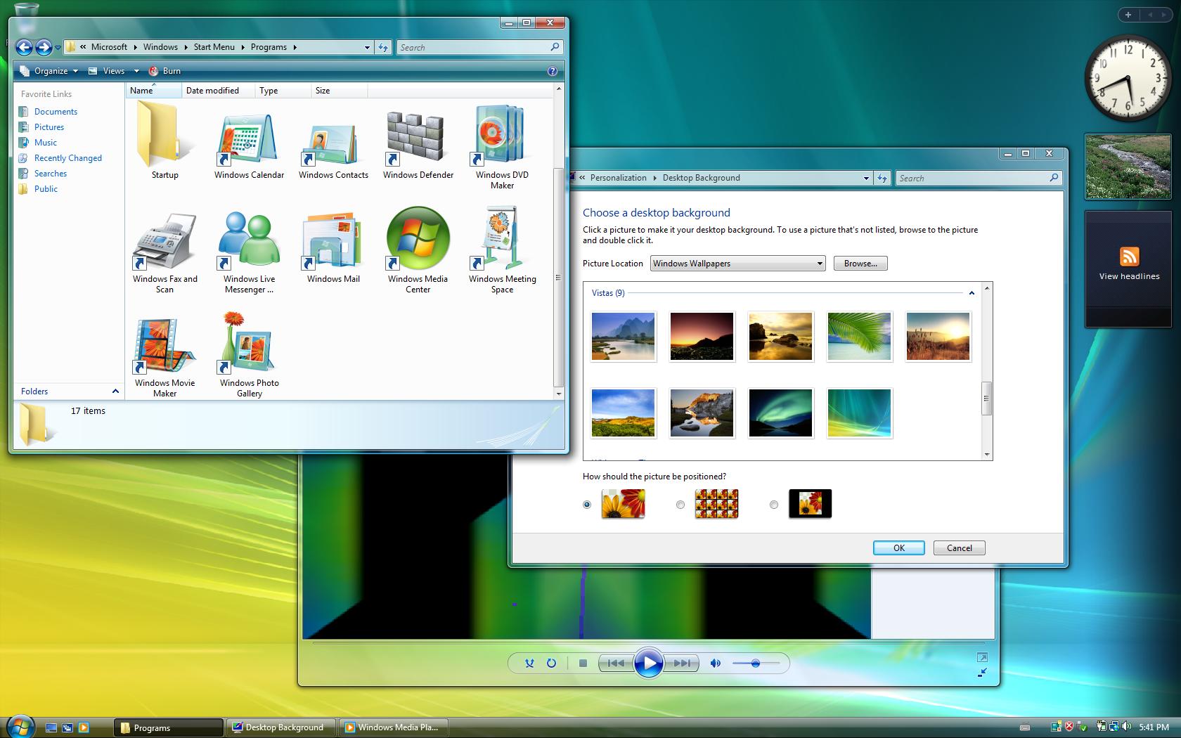This screenshot has width=1181, height=738.
Task: Toggle shuffle in Windows Media Player
Action: (x=530, y=663)
